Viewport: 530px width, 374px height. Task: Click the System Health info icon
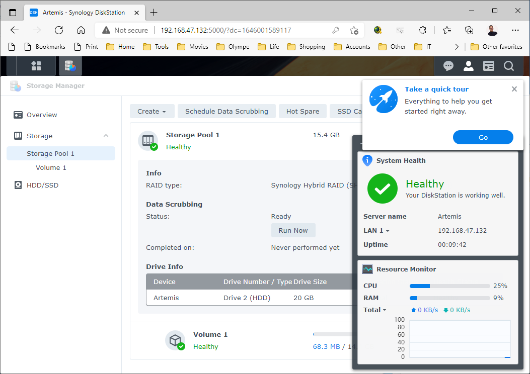pyautogui.click(x=367, y=160)
